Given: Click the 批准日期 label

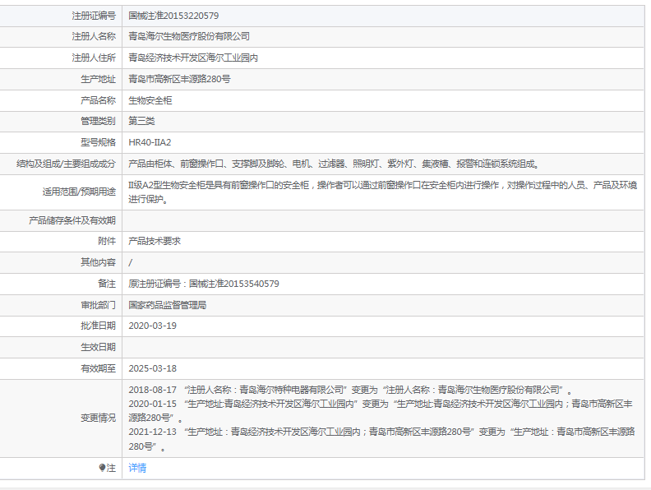Looking at the screenshot, I should pos(99,326).
